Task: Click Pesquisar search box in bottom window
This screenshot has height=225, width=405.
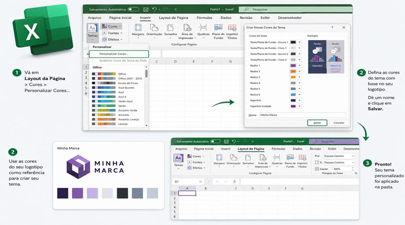Action: coord(334,141)
